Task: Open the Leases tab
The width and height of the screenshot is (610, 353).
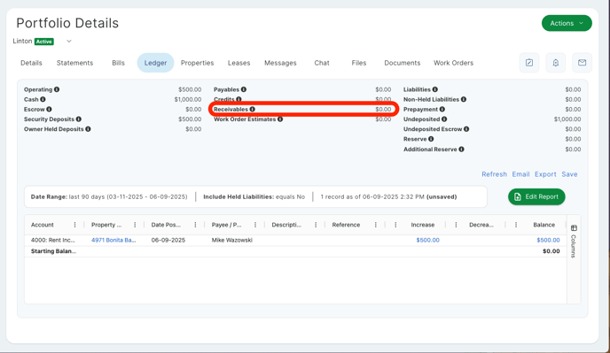Action: coord(239,63)
